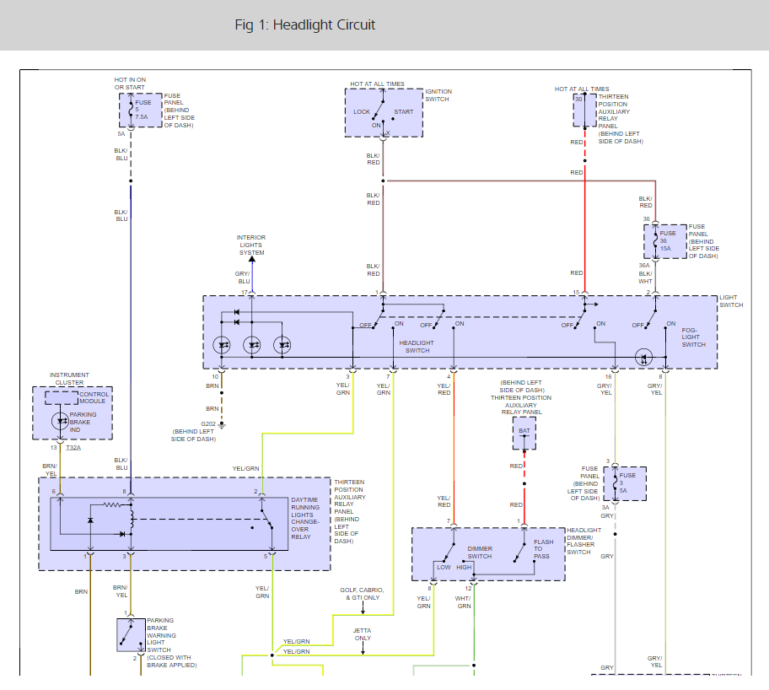Click the 'WHT/GRN' wire color label
Viewport: 769px width, 690px height.
[x=463, y=602]
